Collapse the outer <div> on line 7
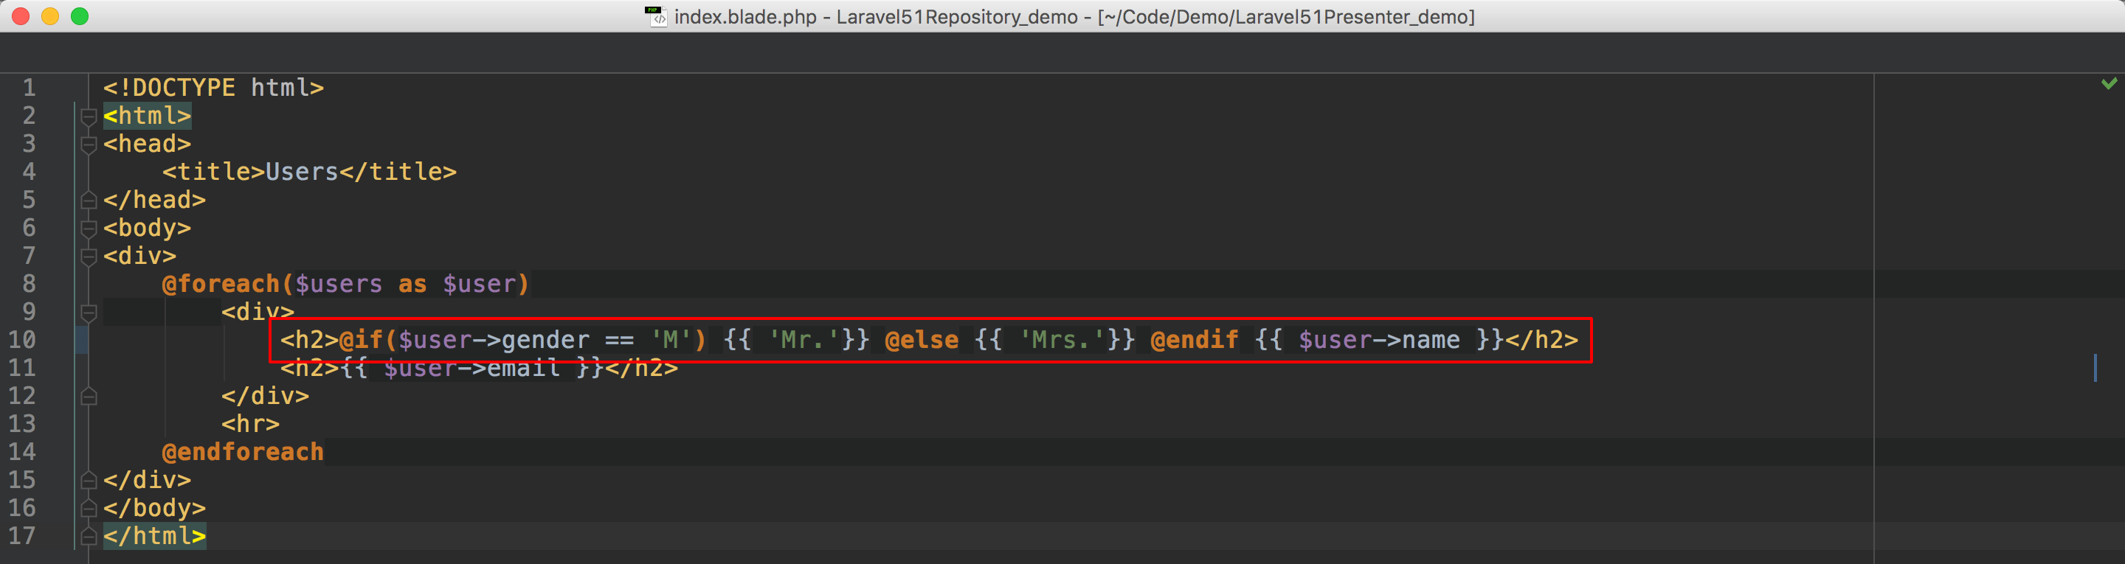The width and height of the screenshot is (2125, 564). 89,257
